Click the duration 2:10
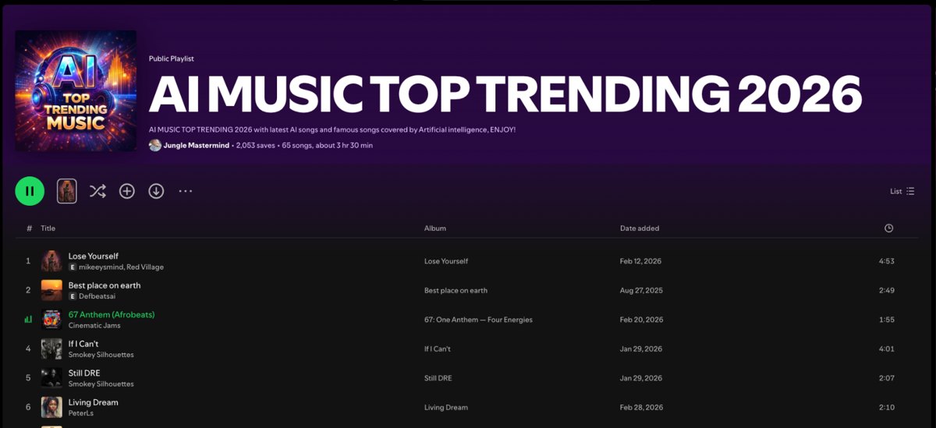 pos(886,408)
